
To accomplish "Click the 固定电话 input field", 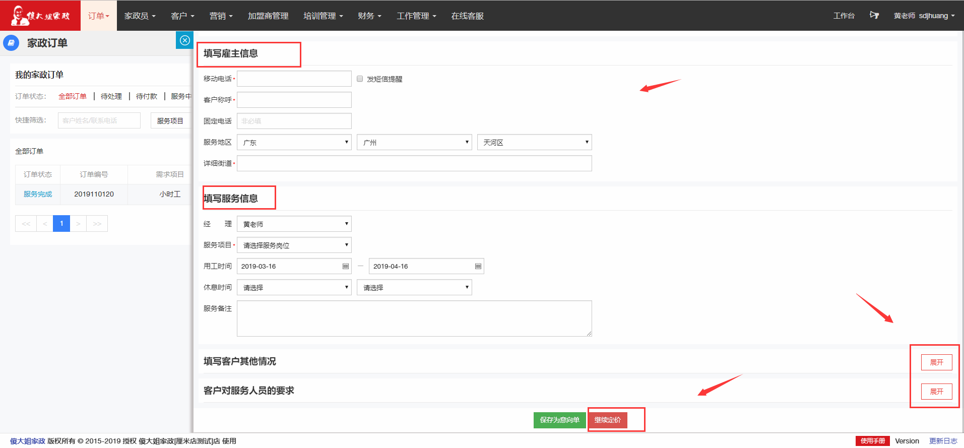I will (x=294, y=121).
